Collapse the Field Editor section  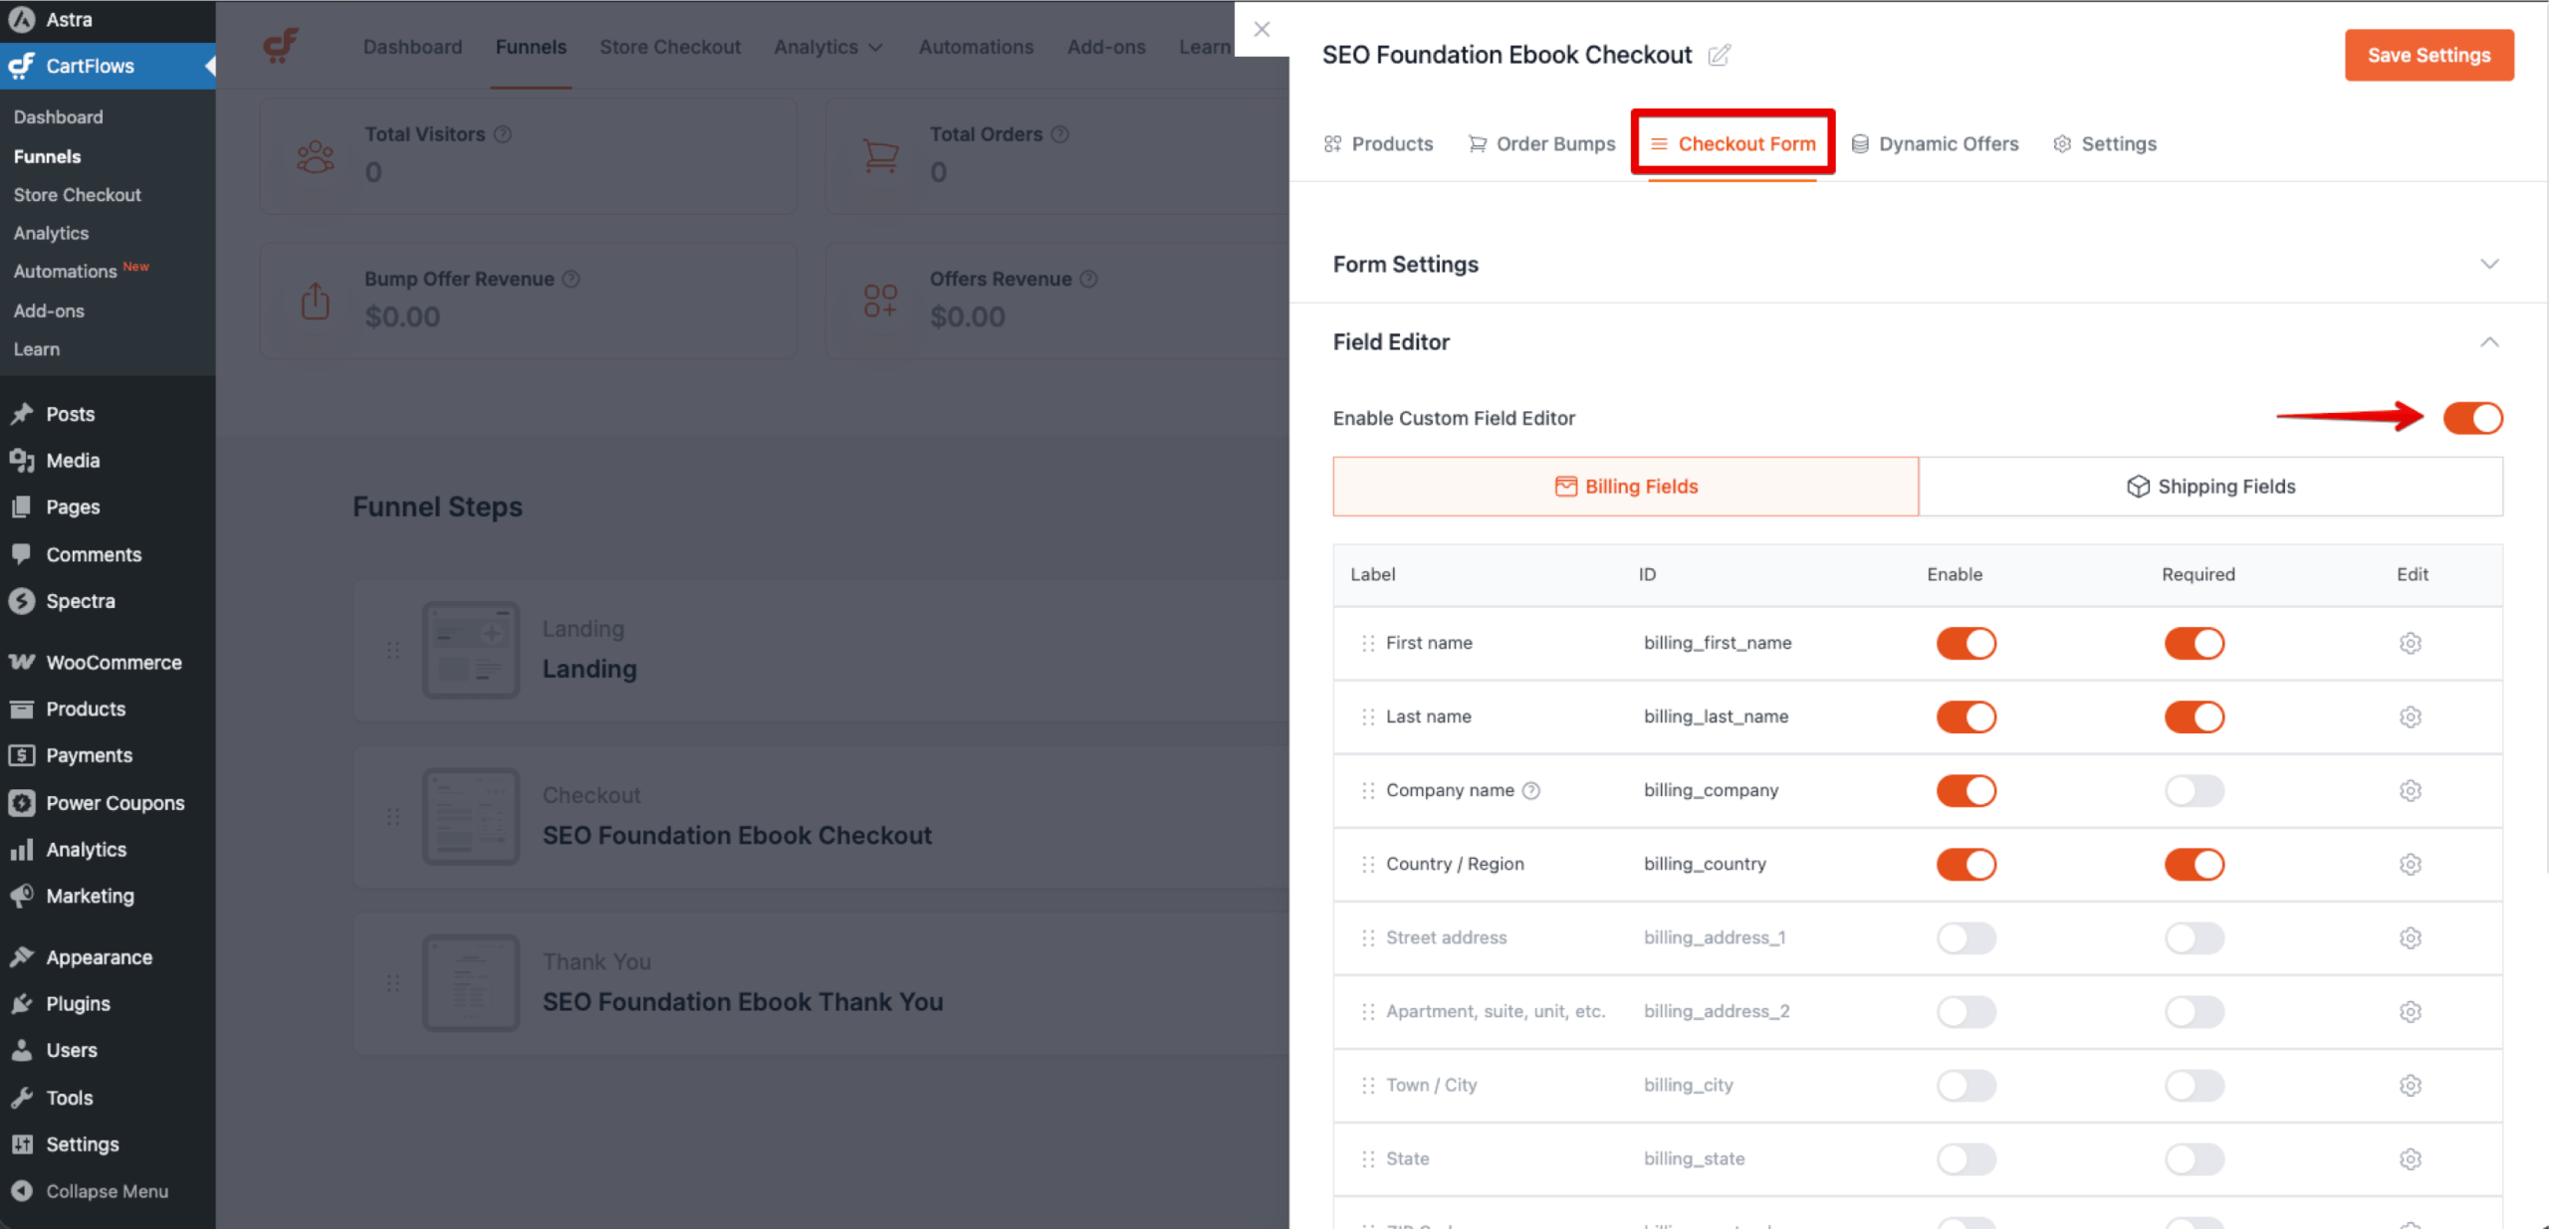click(x=2490, y=341)
